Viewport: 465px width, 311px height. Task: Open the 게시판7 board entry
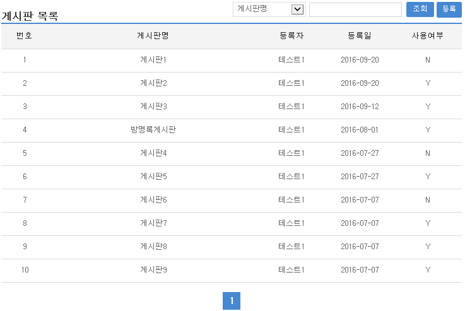pos(153,223)
